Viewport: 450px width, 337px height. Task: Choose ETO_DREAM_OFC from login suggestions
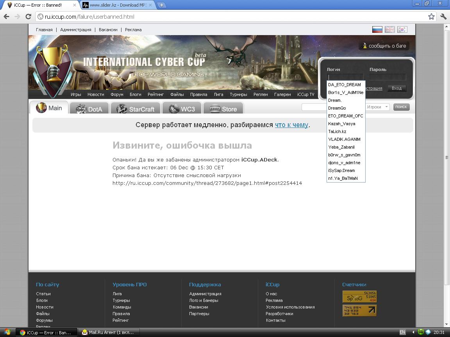pos(346,116)
